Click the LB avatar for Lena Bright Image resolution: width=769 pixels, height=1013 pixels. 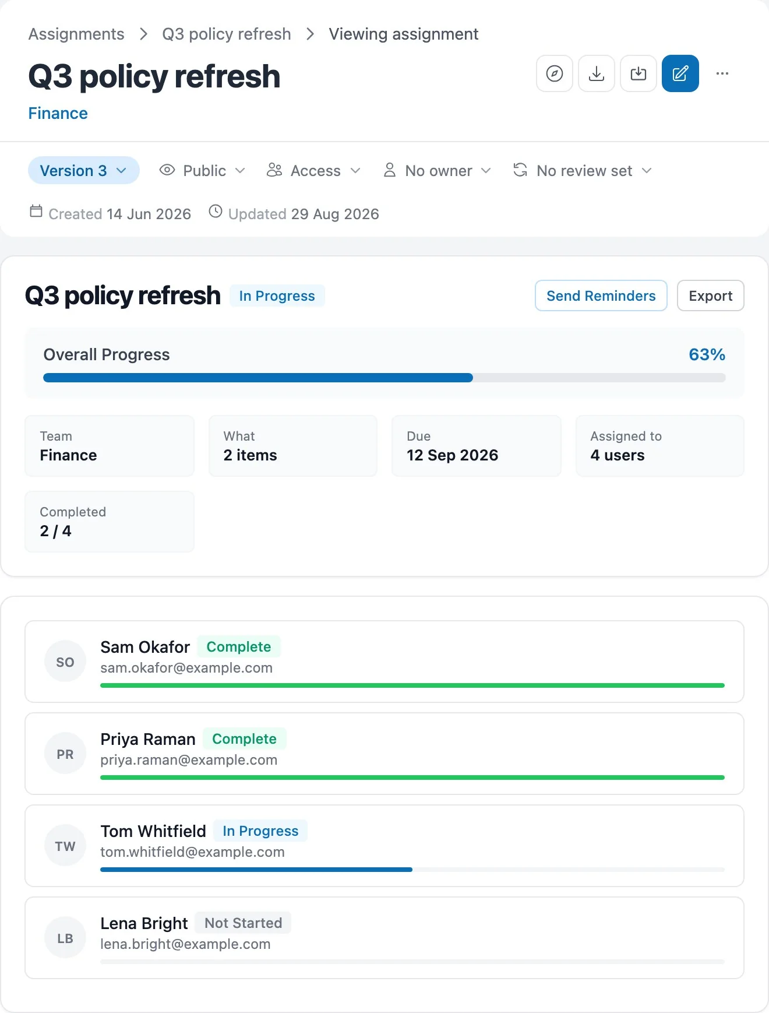click(65, 938)
